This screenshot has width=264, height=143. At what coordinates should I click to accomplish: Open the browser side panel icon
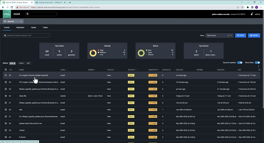pyautogui.click(x=252, y=7)
